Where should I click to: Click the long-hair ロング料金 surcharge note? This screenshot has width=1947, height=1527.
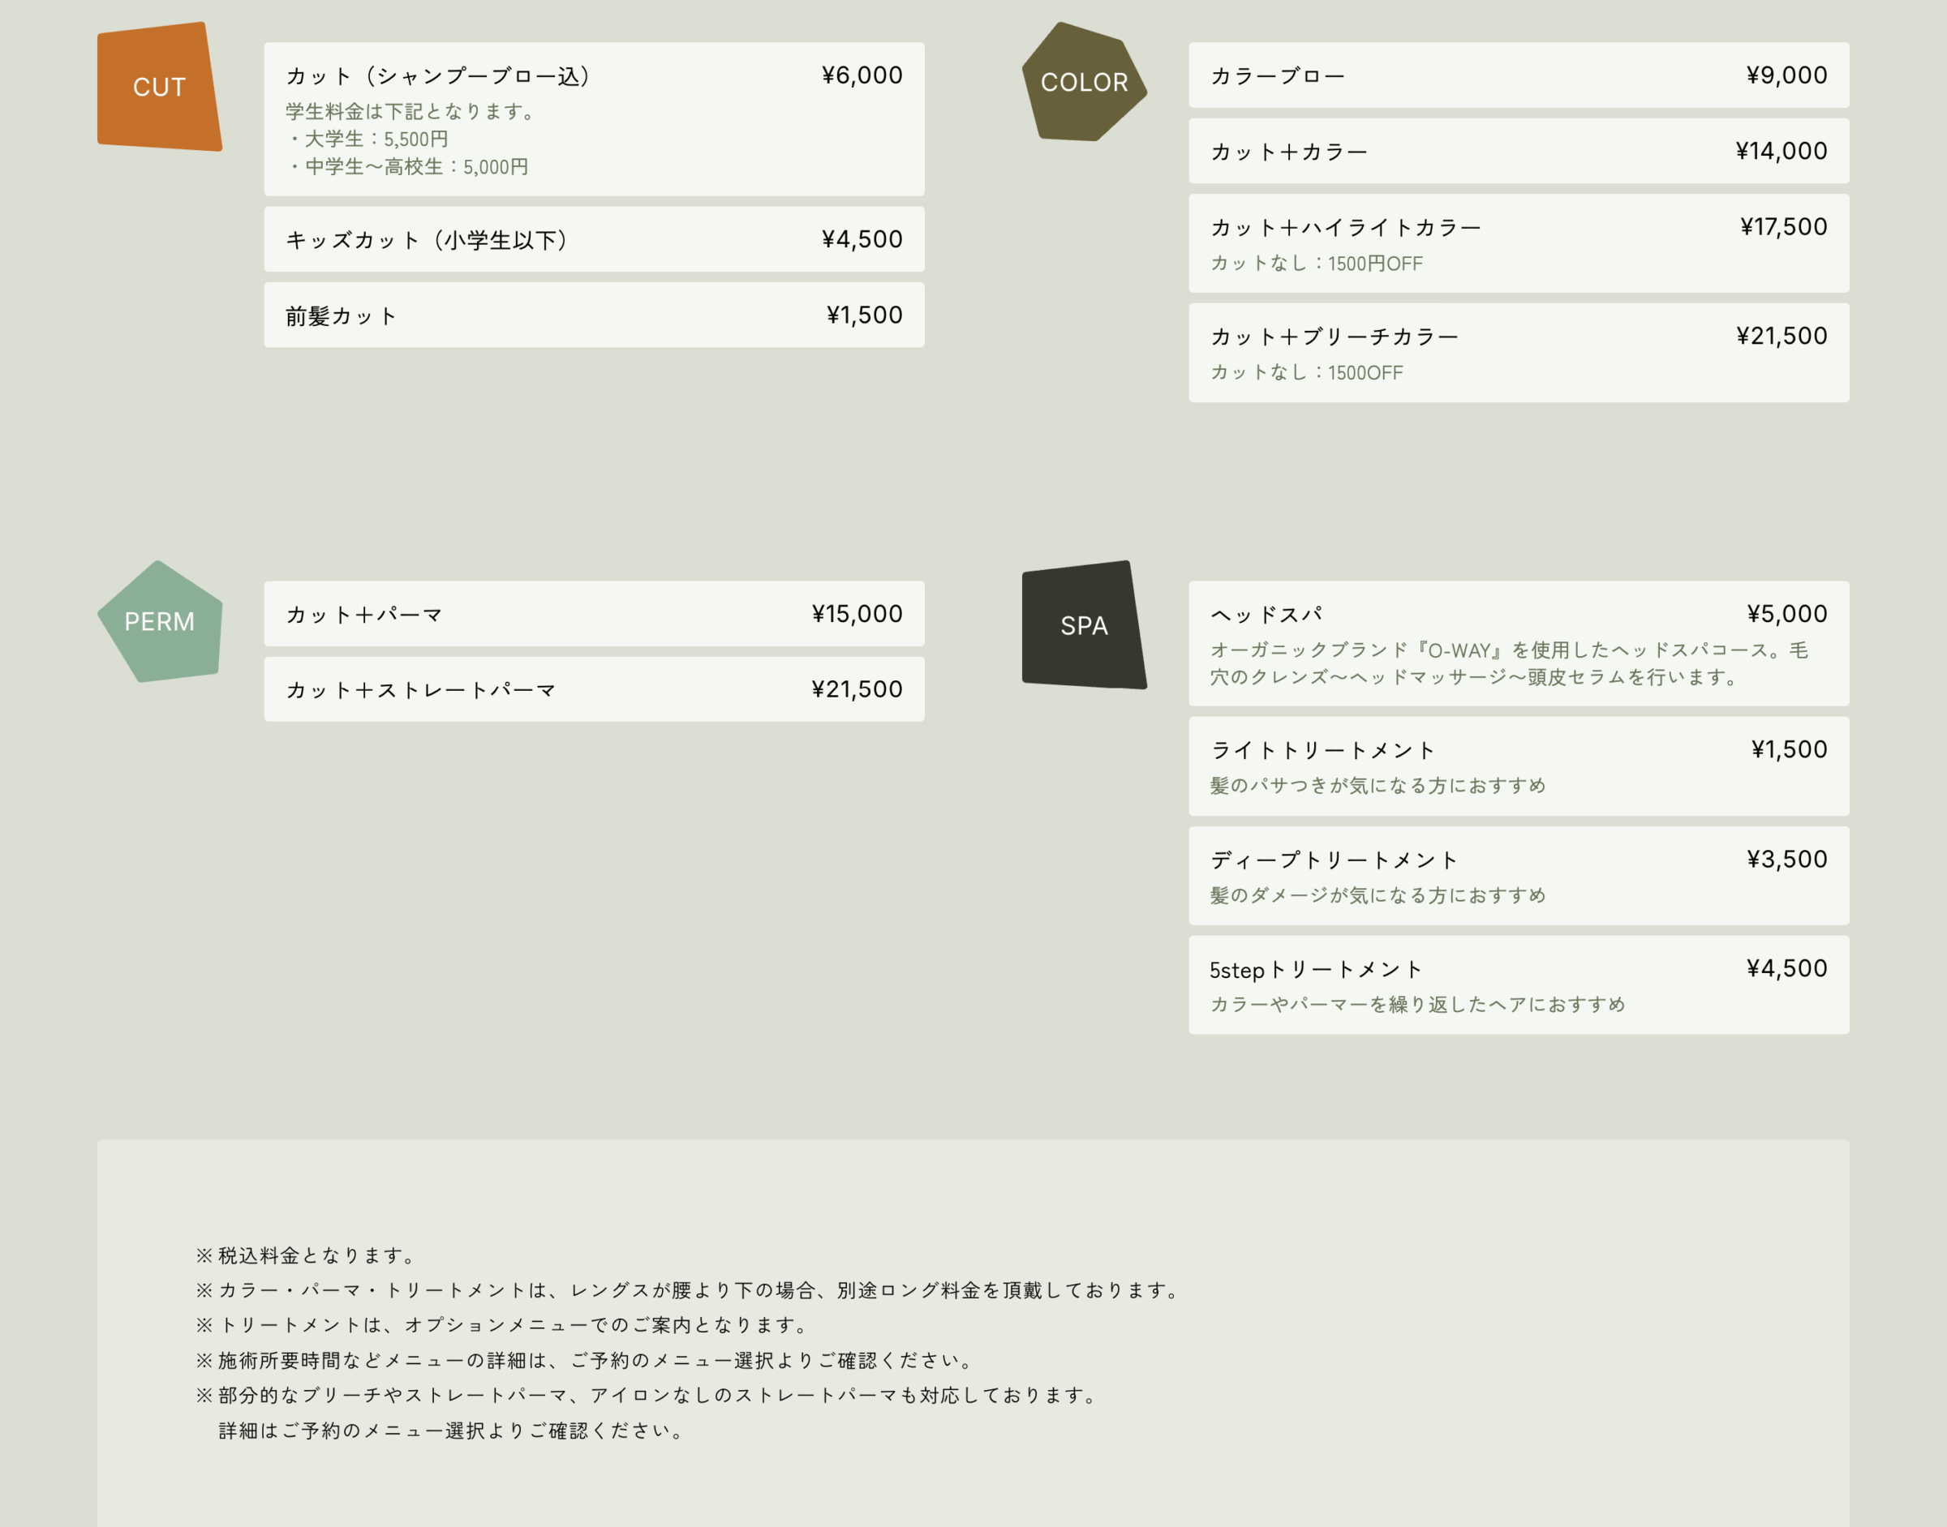pyautogui.click(x=690, y=1290)
